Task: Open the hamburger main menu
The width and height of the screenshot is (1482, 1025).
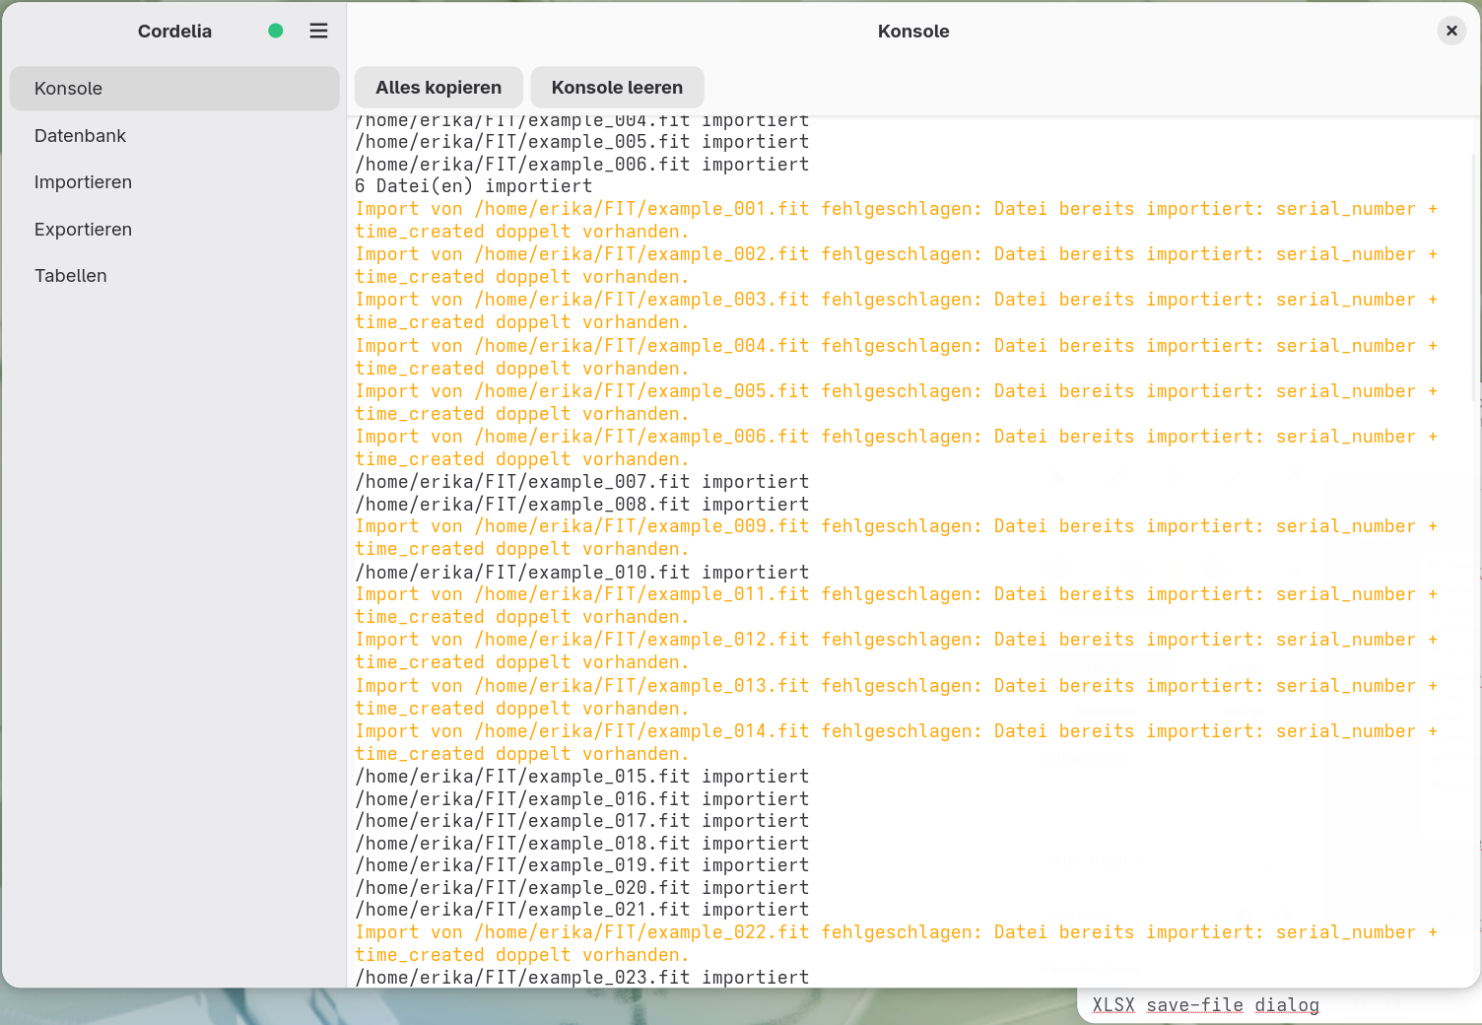Action: tap(318, 31)
